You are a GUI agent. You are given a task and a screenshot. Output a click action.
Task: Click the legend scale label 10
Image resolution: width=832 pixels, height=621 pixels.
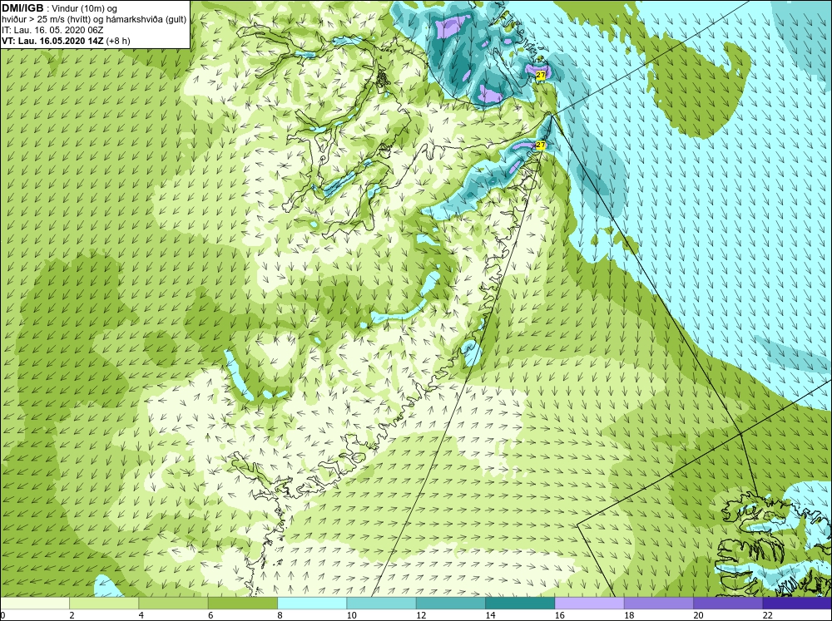click(352, 615)
